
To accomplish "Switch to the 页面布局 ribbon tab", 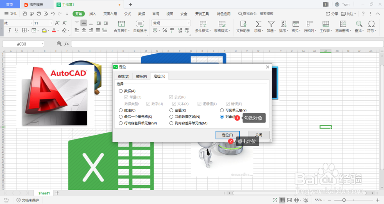I will click(110, 14).
